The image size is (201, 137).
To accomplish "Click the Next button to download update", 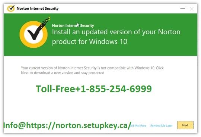I will click(185, 125).
